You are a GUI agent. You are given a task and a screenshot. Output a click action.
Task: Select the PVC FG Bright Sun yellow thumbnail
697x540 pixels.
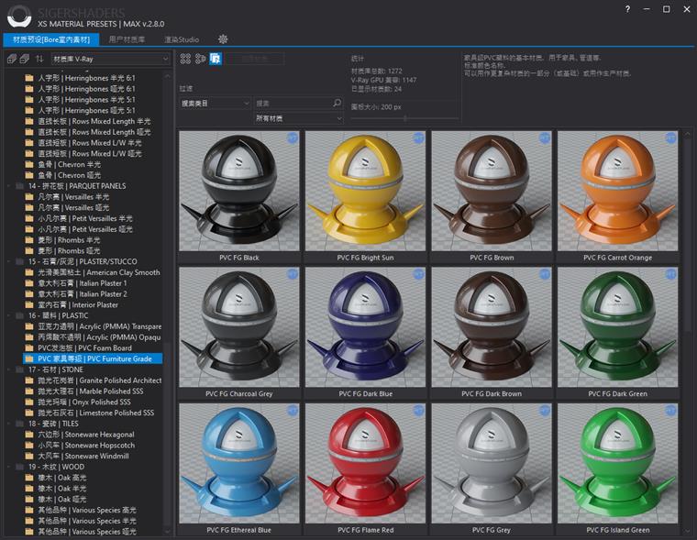click(x=365, y=191)
